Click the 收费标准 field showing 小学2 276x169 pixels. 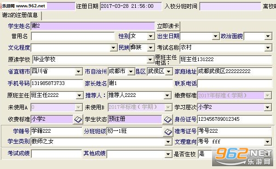52,119
